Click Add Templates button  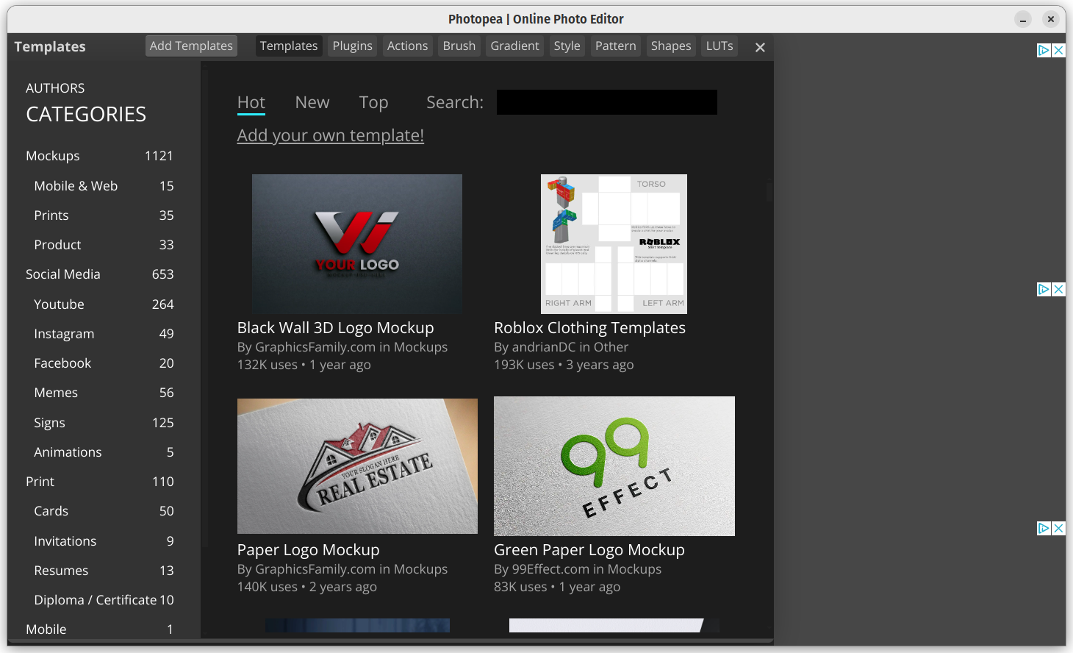click(x=191, y=46)
